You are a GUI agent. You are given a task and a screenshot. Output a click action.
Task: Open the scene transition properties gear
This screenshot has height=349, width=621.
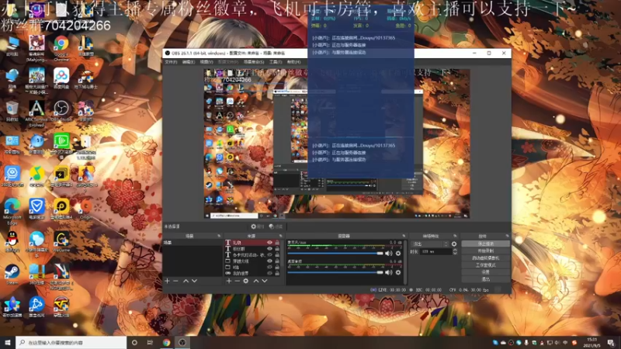(454, 244)
